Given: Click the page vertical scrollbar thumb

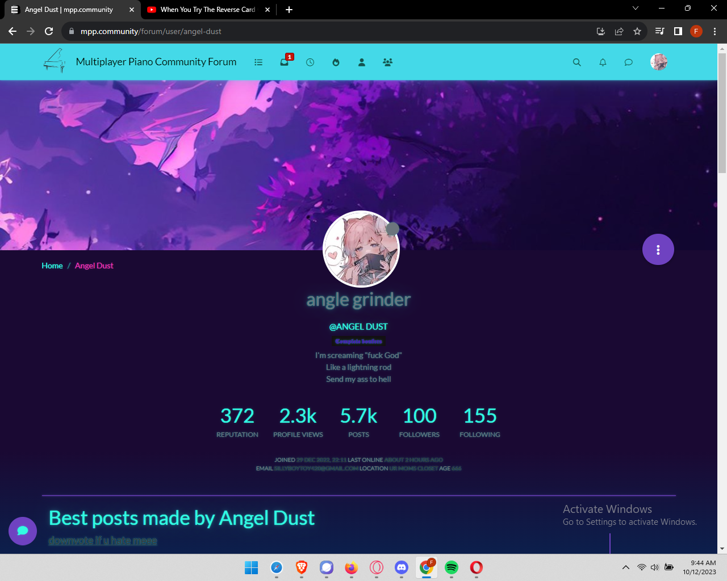Looking at the screenshot, I should (722, 113).
